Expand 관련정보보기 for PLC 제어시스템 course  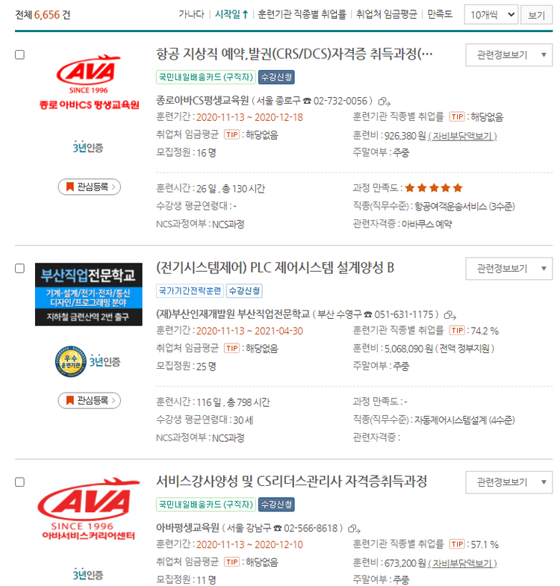click(x=508, y=269)
